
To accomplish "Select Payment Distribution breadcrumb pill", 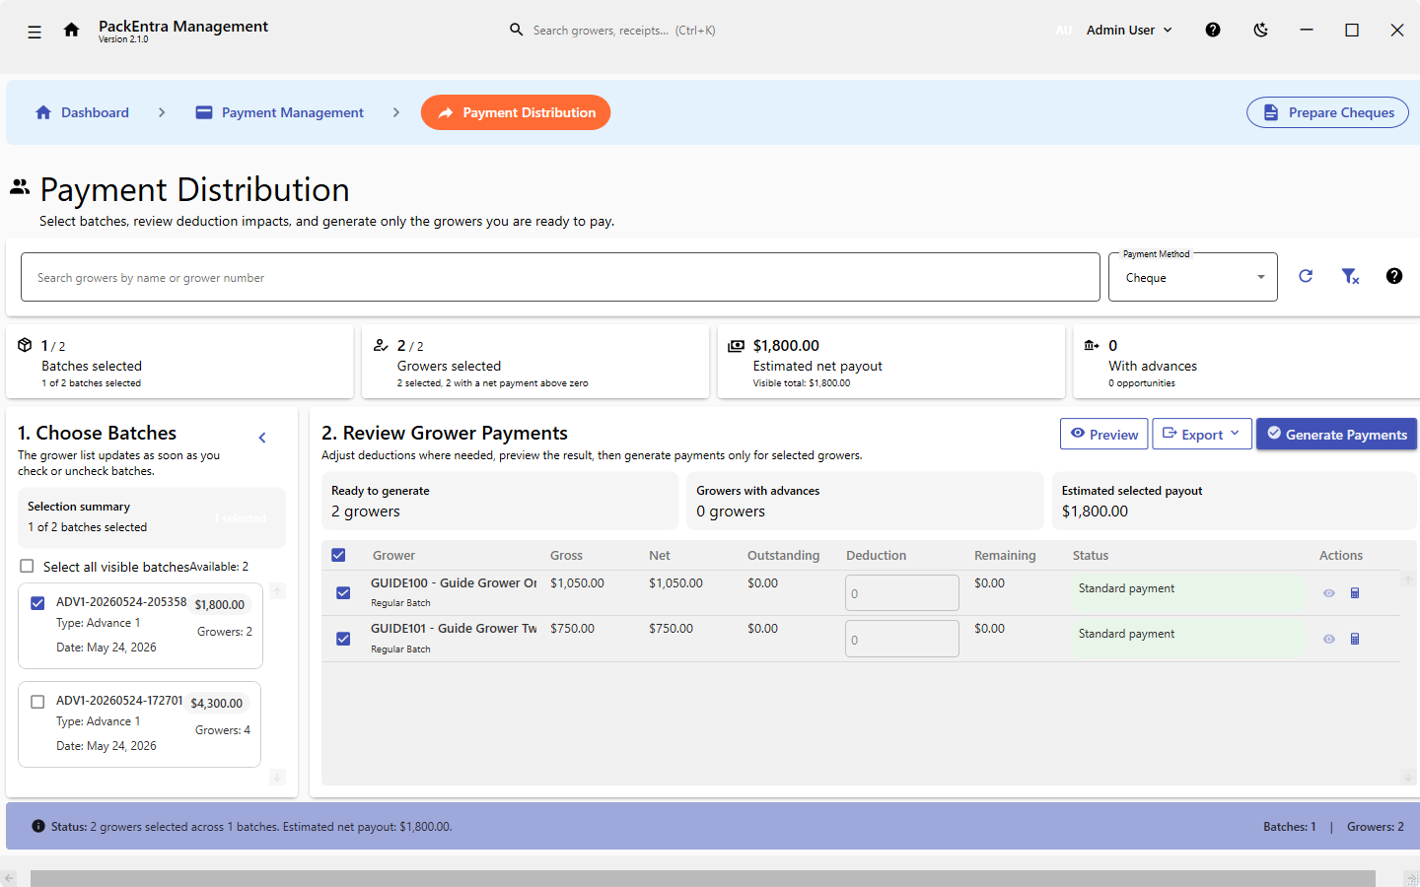I will point(516,112).
